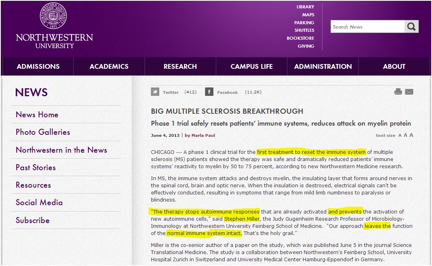Open the Administration menu

[x=323, y=66]
